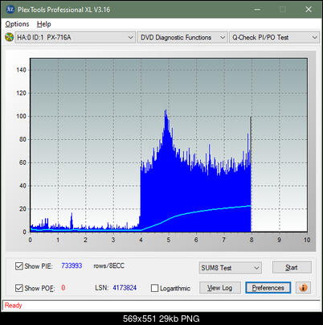Screen dimensions: 323x325
Task: Click the Ready status bar text
Action: pyautogui.click(x=13, y=306)
